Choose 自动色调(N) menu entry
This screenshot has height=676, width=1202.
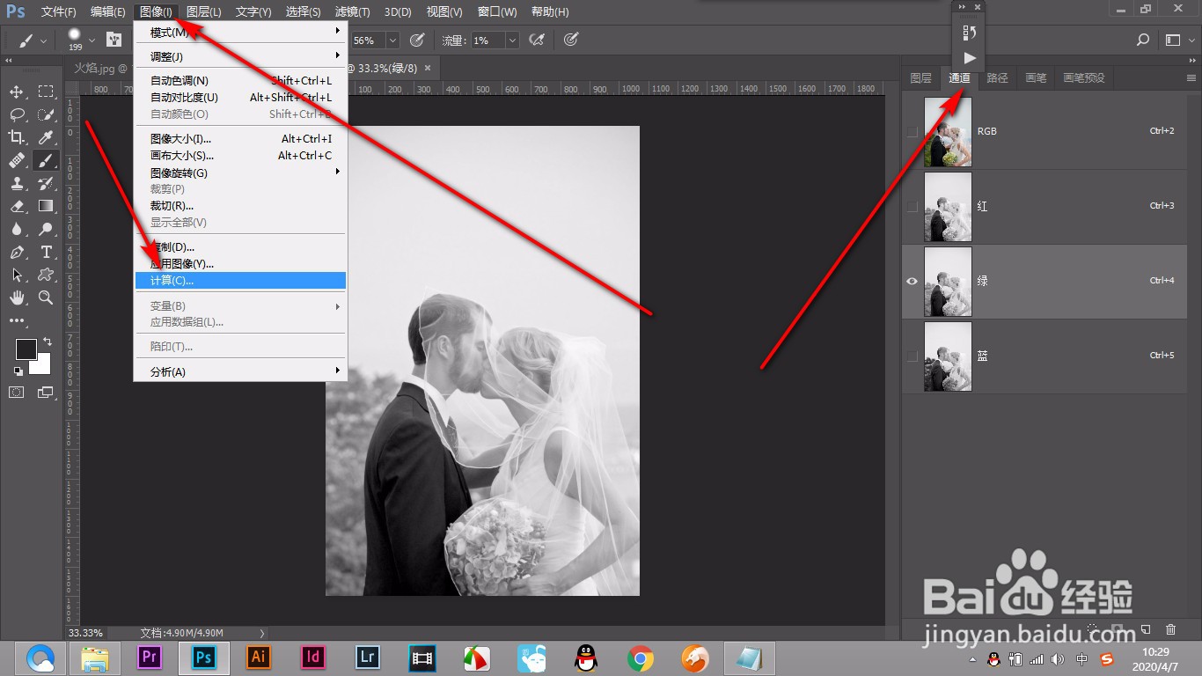pyautogui.click(x=241, y=81)
